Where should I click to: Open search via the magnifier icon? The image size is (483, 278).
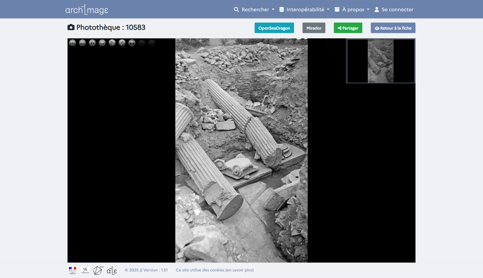point(236,9)
